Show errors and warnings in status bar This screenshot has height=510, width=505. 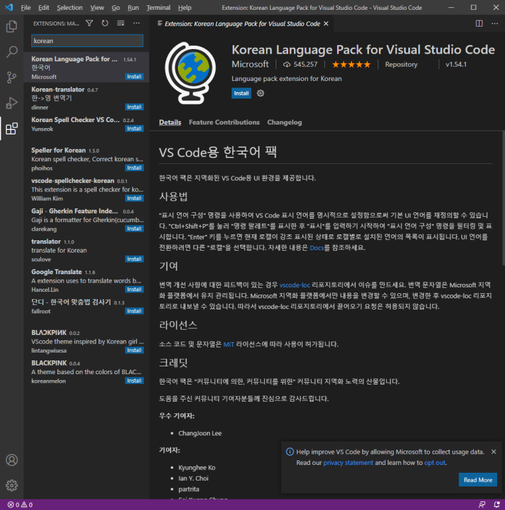point(20,505)
